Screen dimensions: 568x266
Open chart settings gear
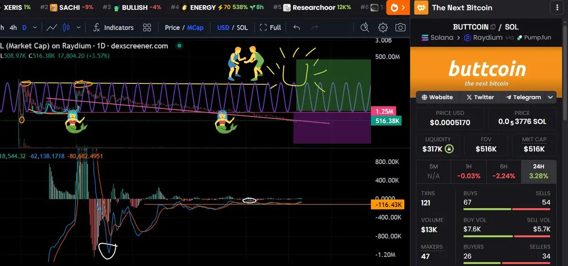coord(383,27)
